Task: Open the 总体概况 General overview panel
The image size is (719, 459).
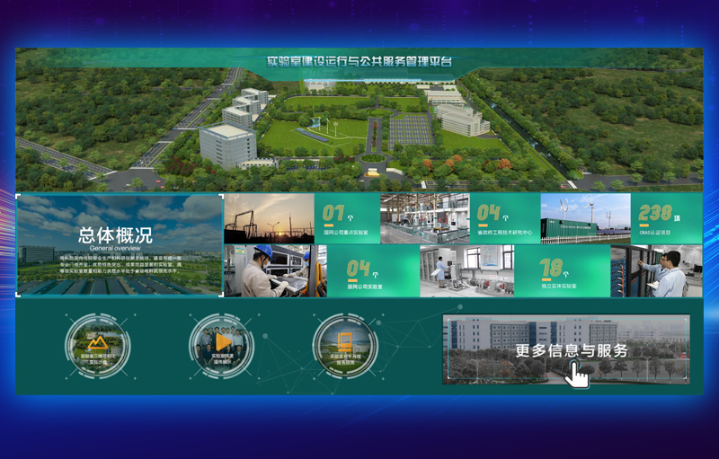Action: [120, 244]
